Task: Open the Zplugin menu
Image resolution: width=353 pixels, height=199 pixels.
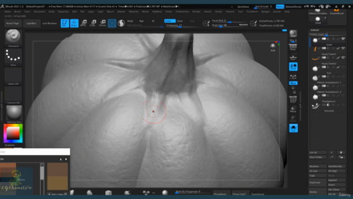Action: point(265,12)
